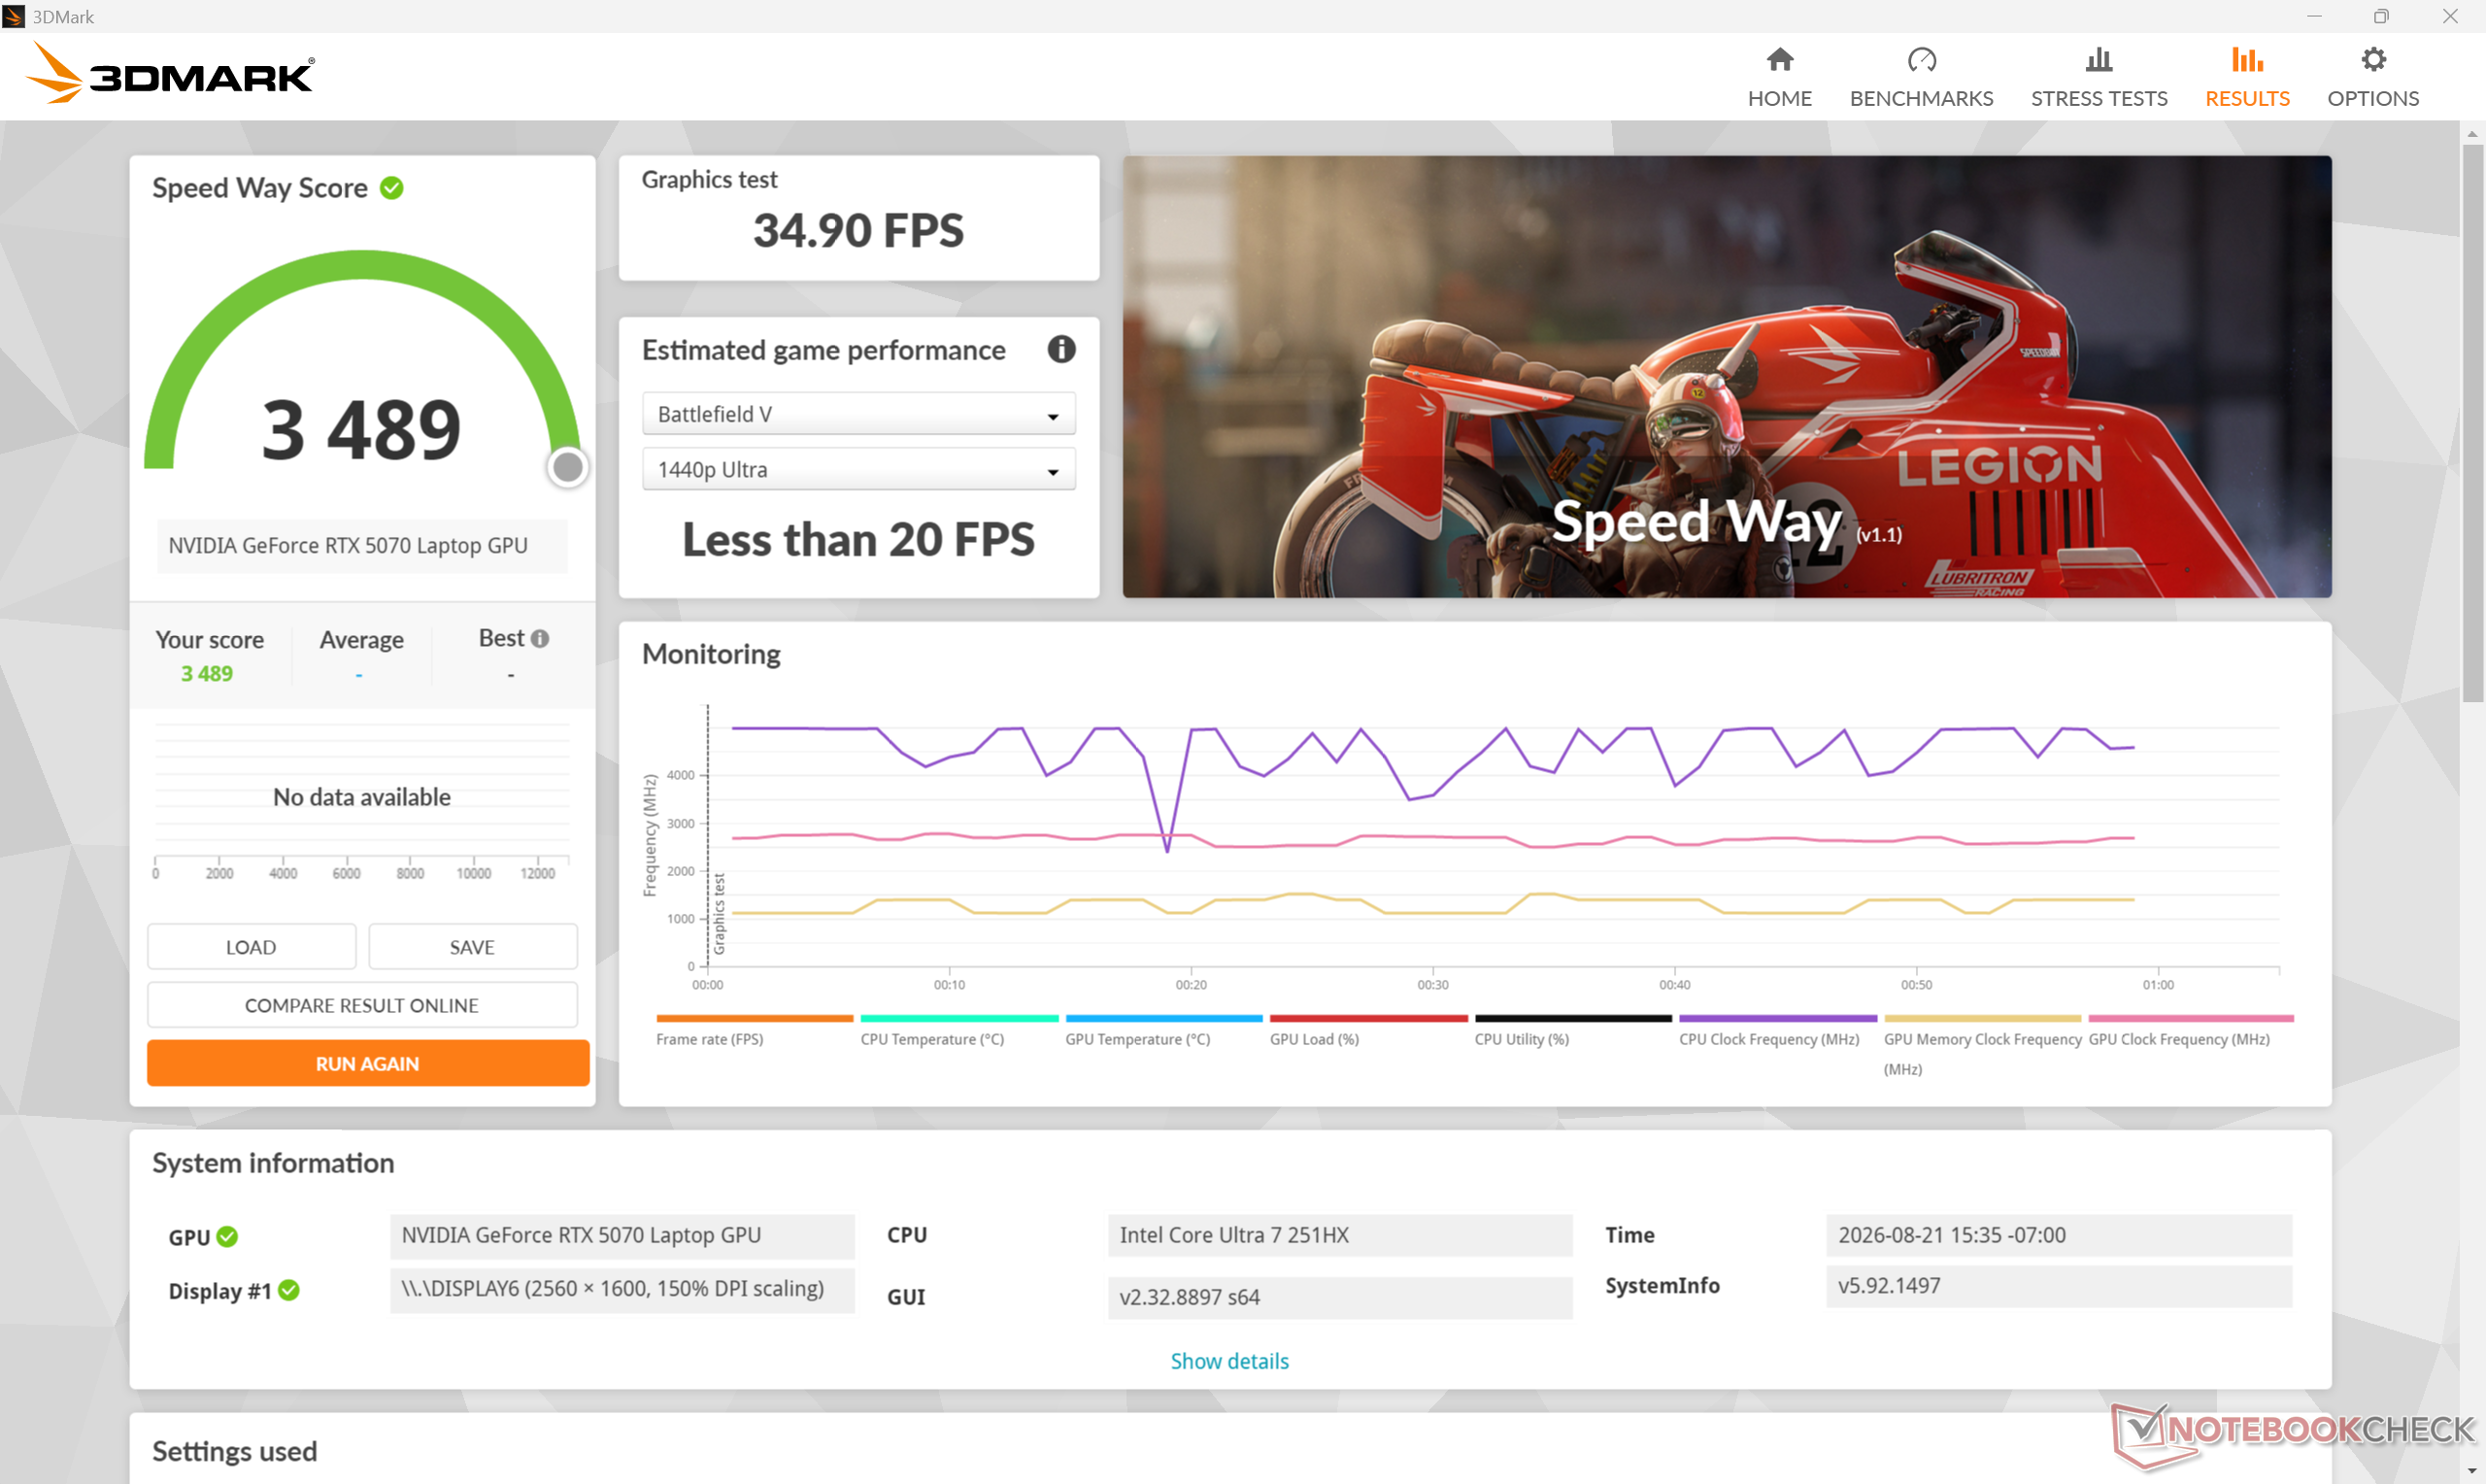
Task: Click the Estimated game performance info icon
Action: point(1061,349)
